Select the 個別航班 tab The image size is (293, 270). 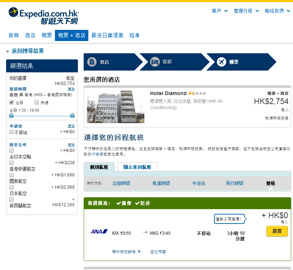pos(99,167)
